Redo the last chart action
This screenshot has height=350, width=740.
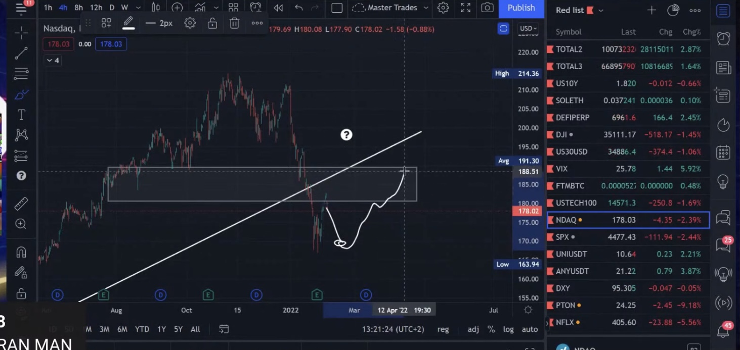[x=315, y=8]
